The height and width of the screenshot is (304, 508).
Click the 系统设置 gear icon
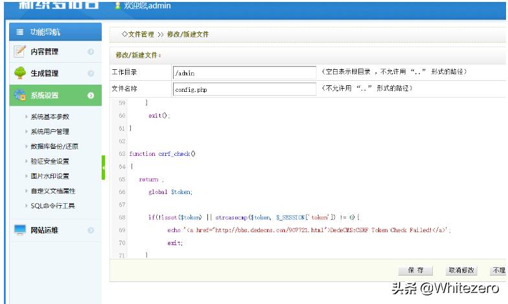pyautogui.click(x=19, y=96)
